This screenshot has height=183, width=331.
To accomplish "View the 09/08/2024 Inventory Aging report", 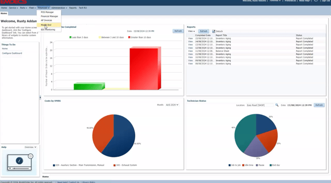I will point(191,61).
